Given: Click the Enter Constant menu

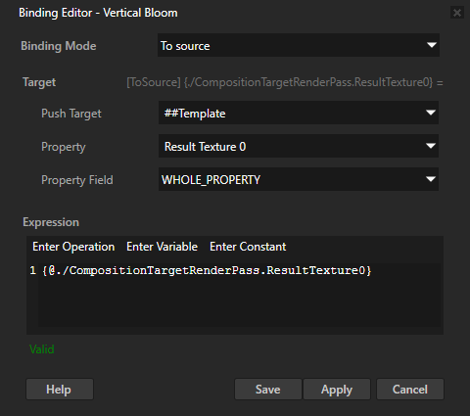Looking at the screenshot, I should coord(248,247).
